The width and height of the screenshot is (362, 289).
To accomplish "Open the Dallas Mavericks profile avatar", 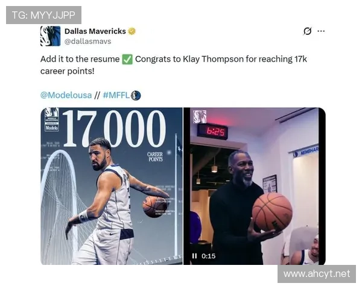I will point(50,36).
